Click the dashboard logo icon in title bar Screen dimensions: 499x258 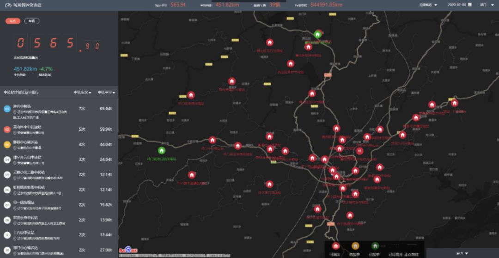(x=6, y=5)
